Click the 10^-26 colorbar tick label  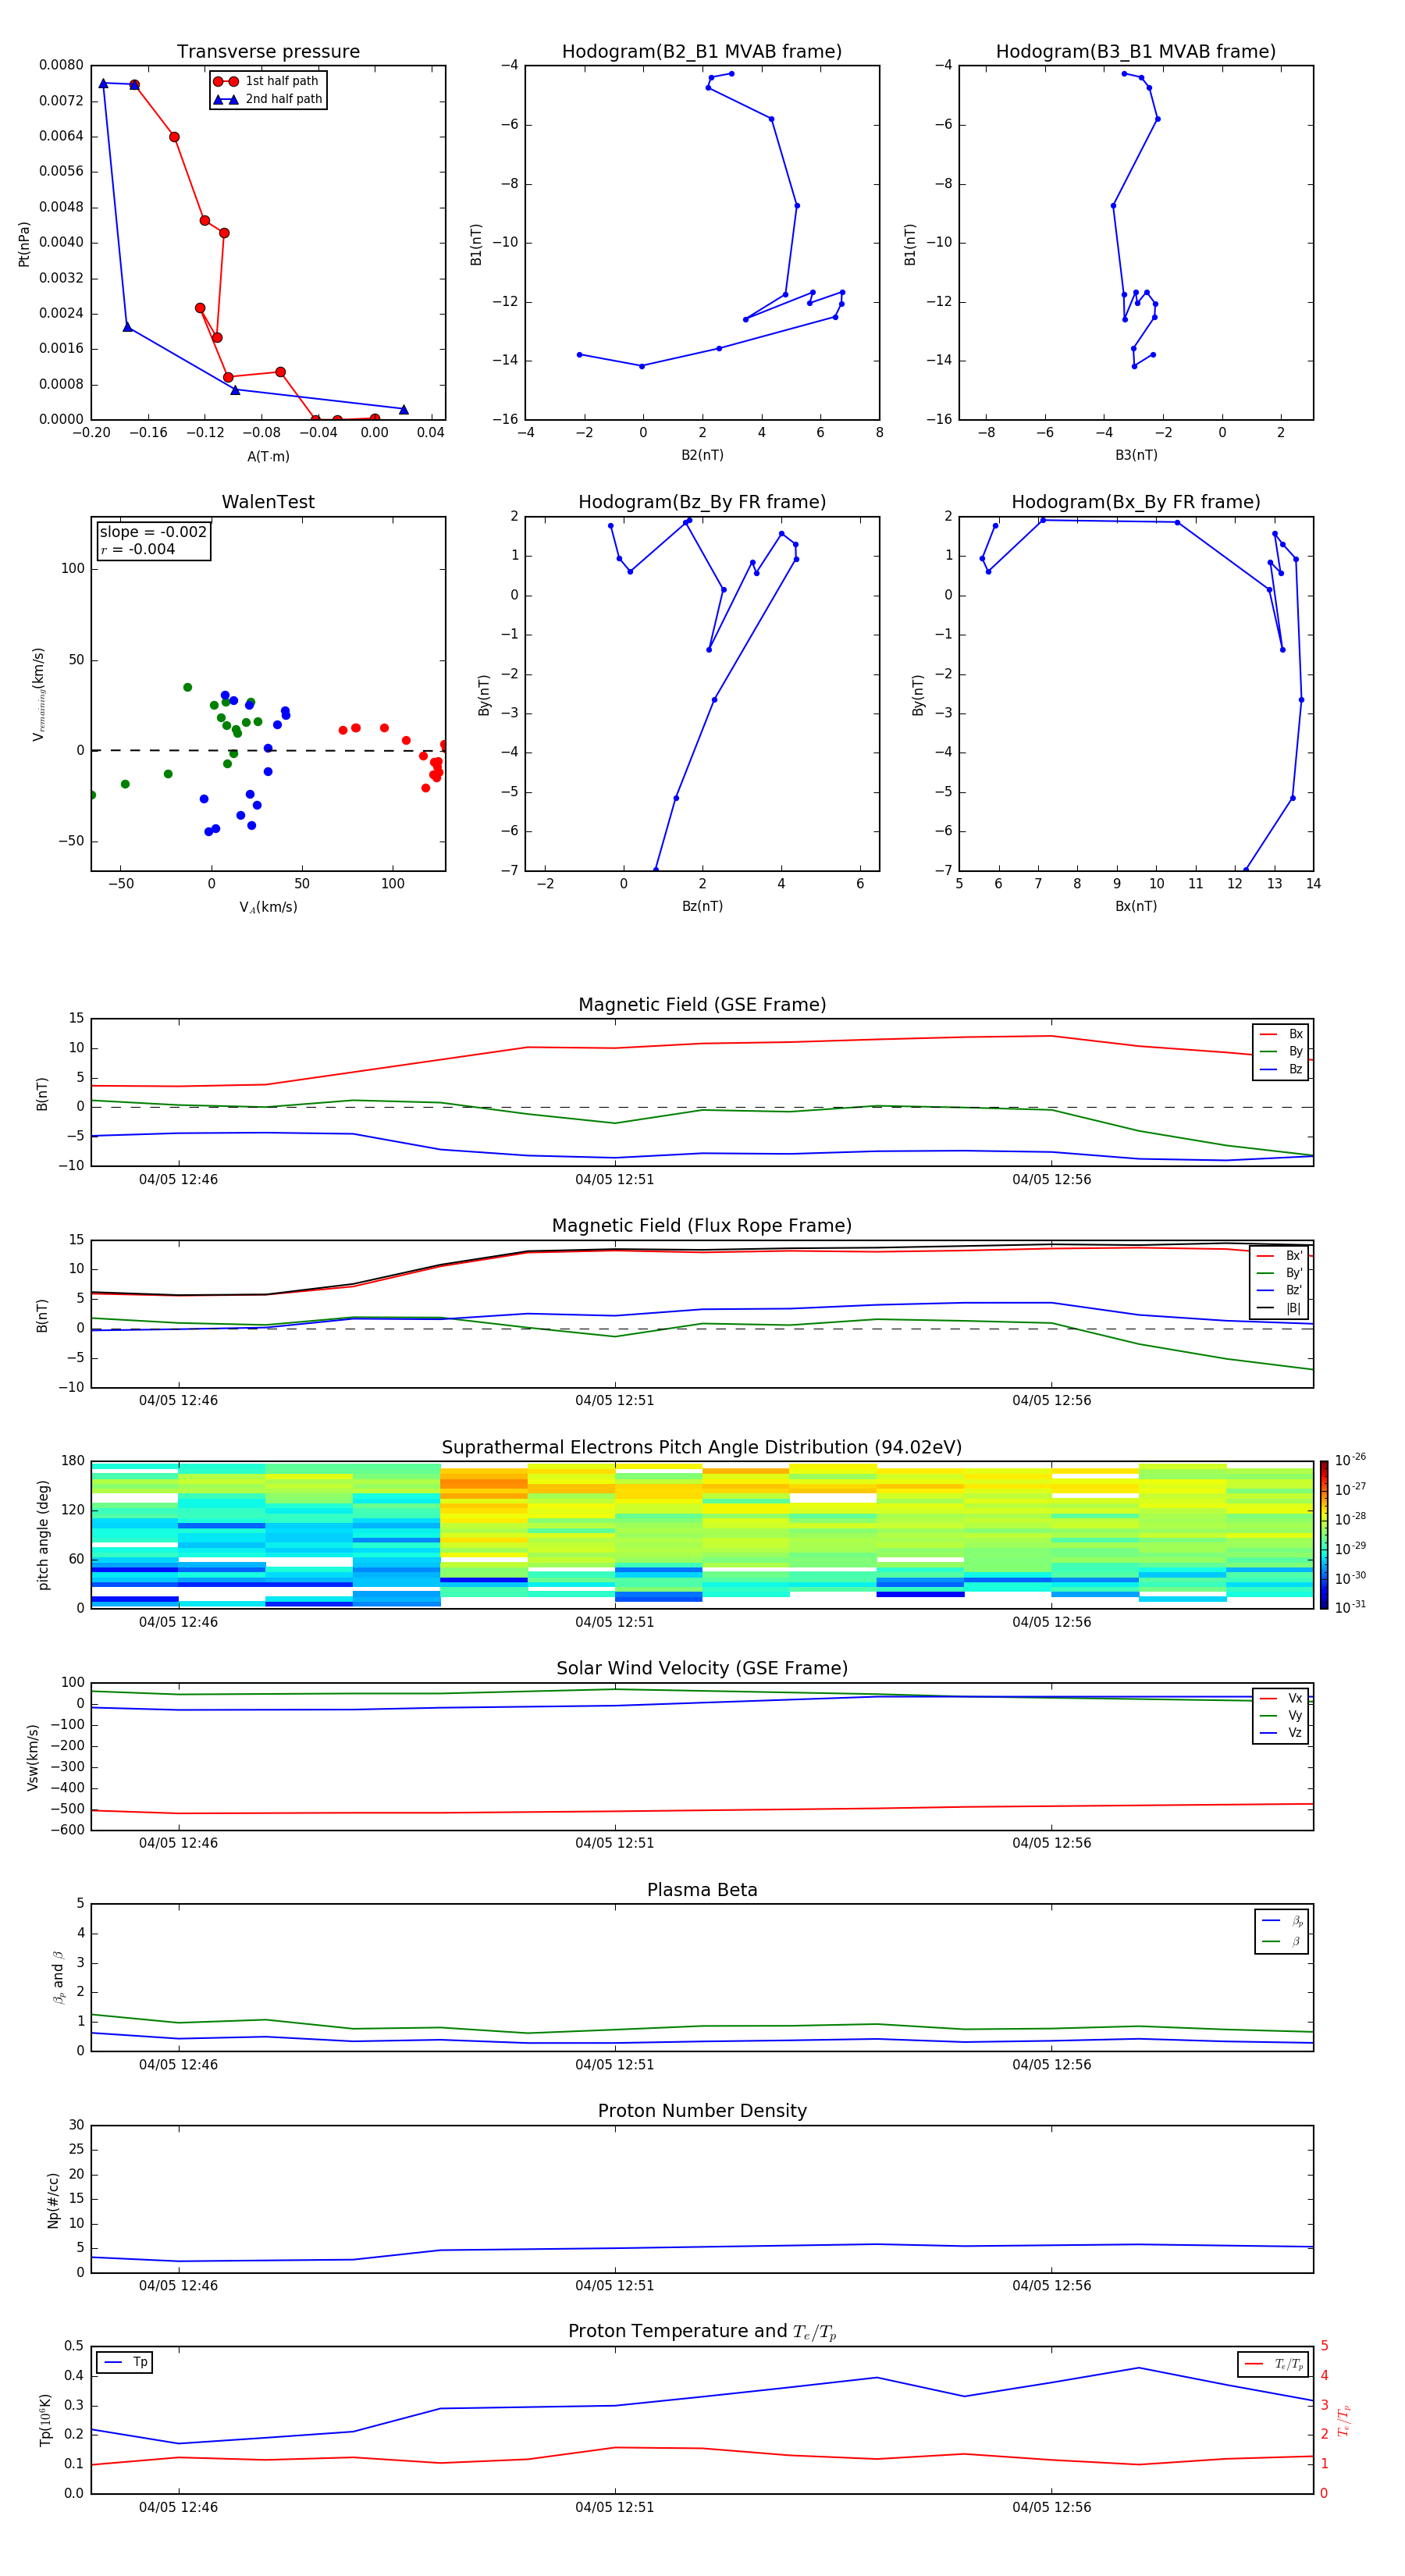(1350, 1460)
